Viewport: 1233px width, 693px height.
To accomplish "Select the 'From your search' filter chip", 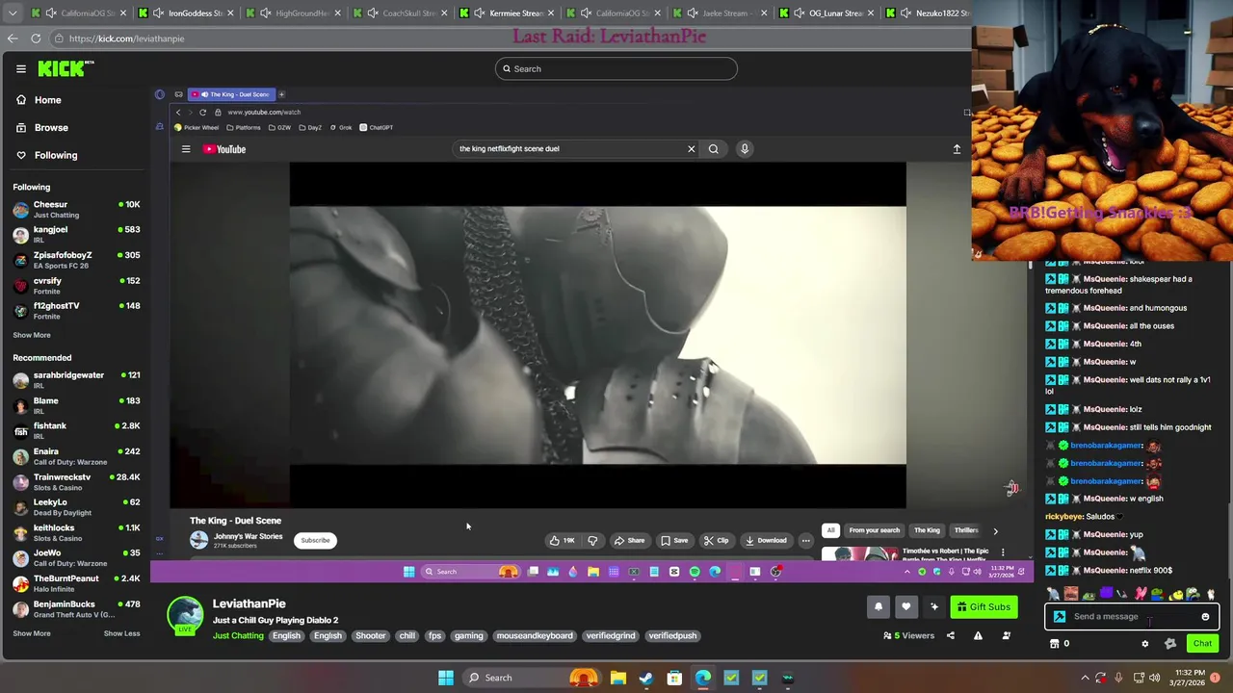I will click(874, 530).
